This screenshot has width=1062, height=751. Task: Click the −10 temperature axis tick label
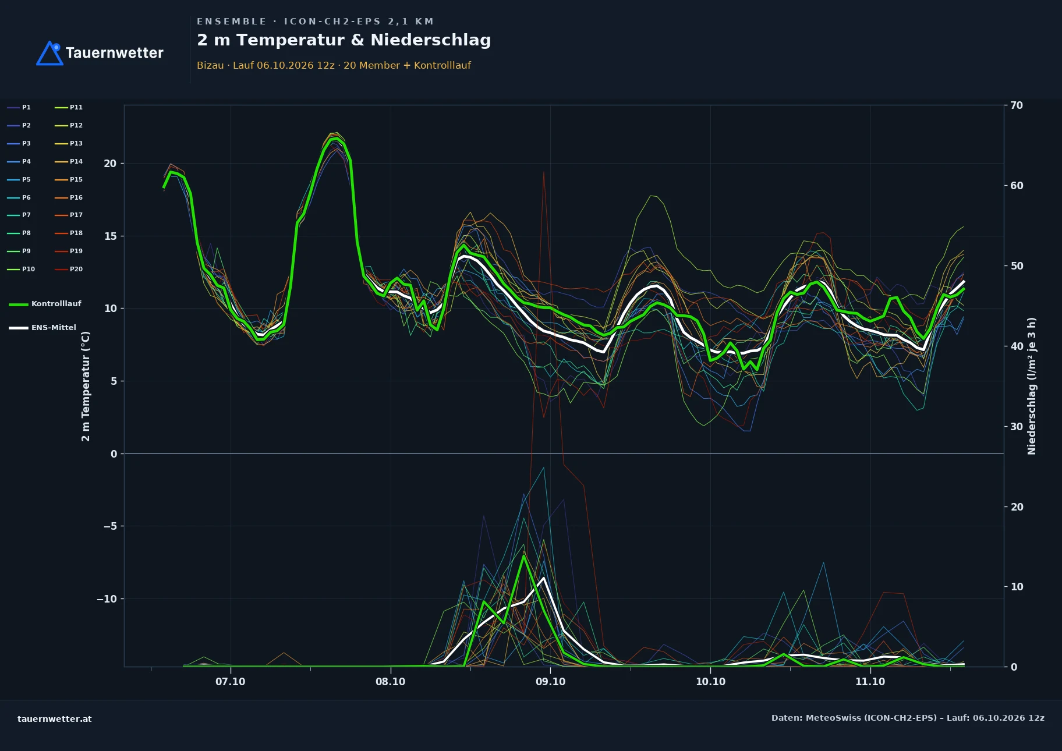107,599
